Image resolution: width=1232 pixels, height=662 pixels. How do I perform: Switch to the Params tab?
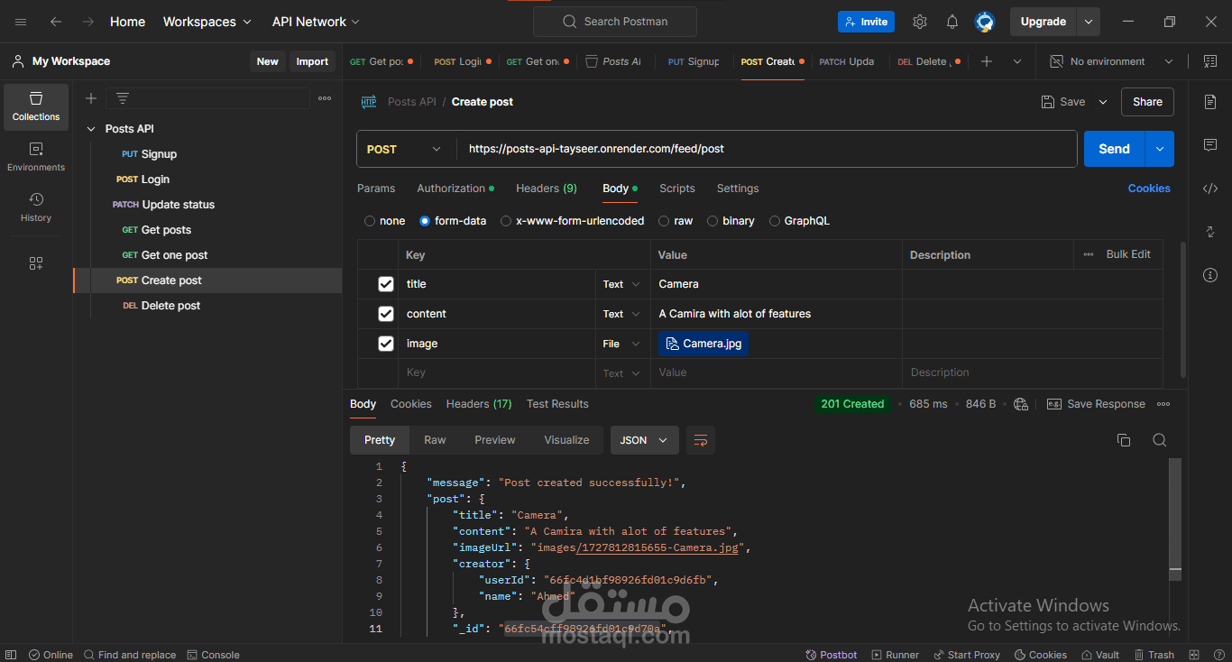[x=376, y=188]
